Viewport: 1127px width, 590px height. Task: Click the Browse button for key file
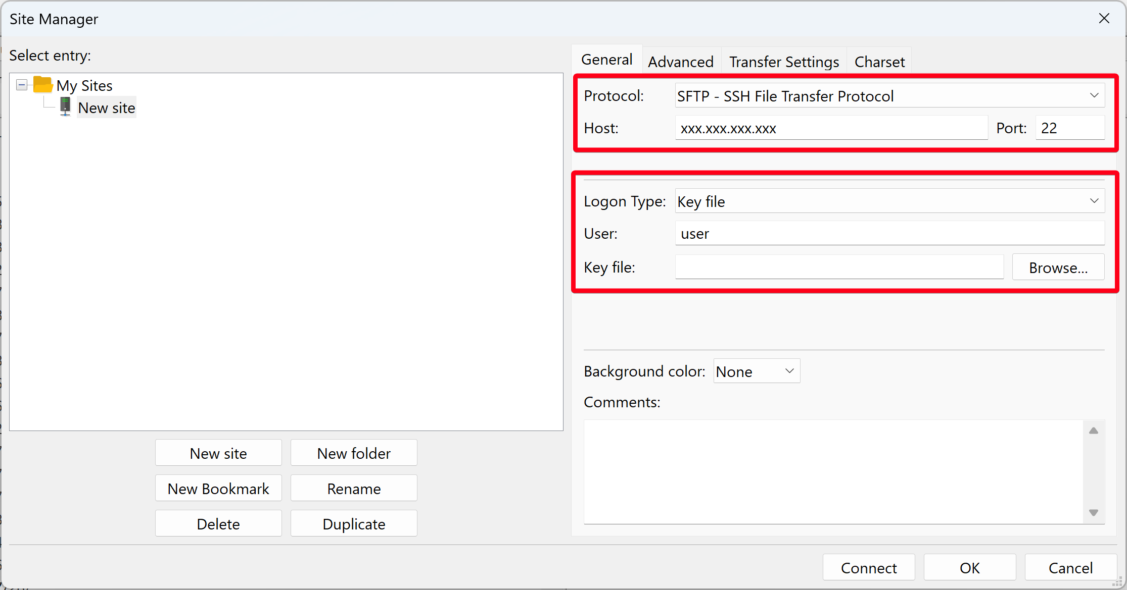[1058, 267]
